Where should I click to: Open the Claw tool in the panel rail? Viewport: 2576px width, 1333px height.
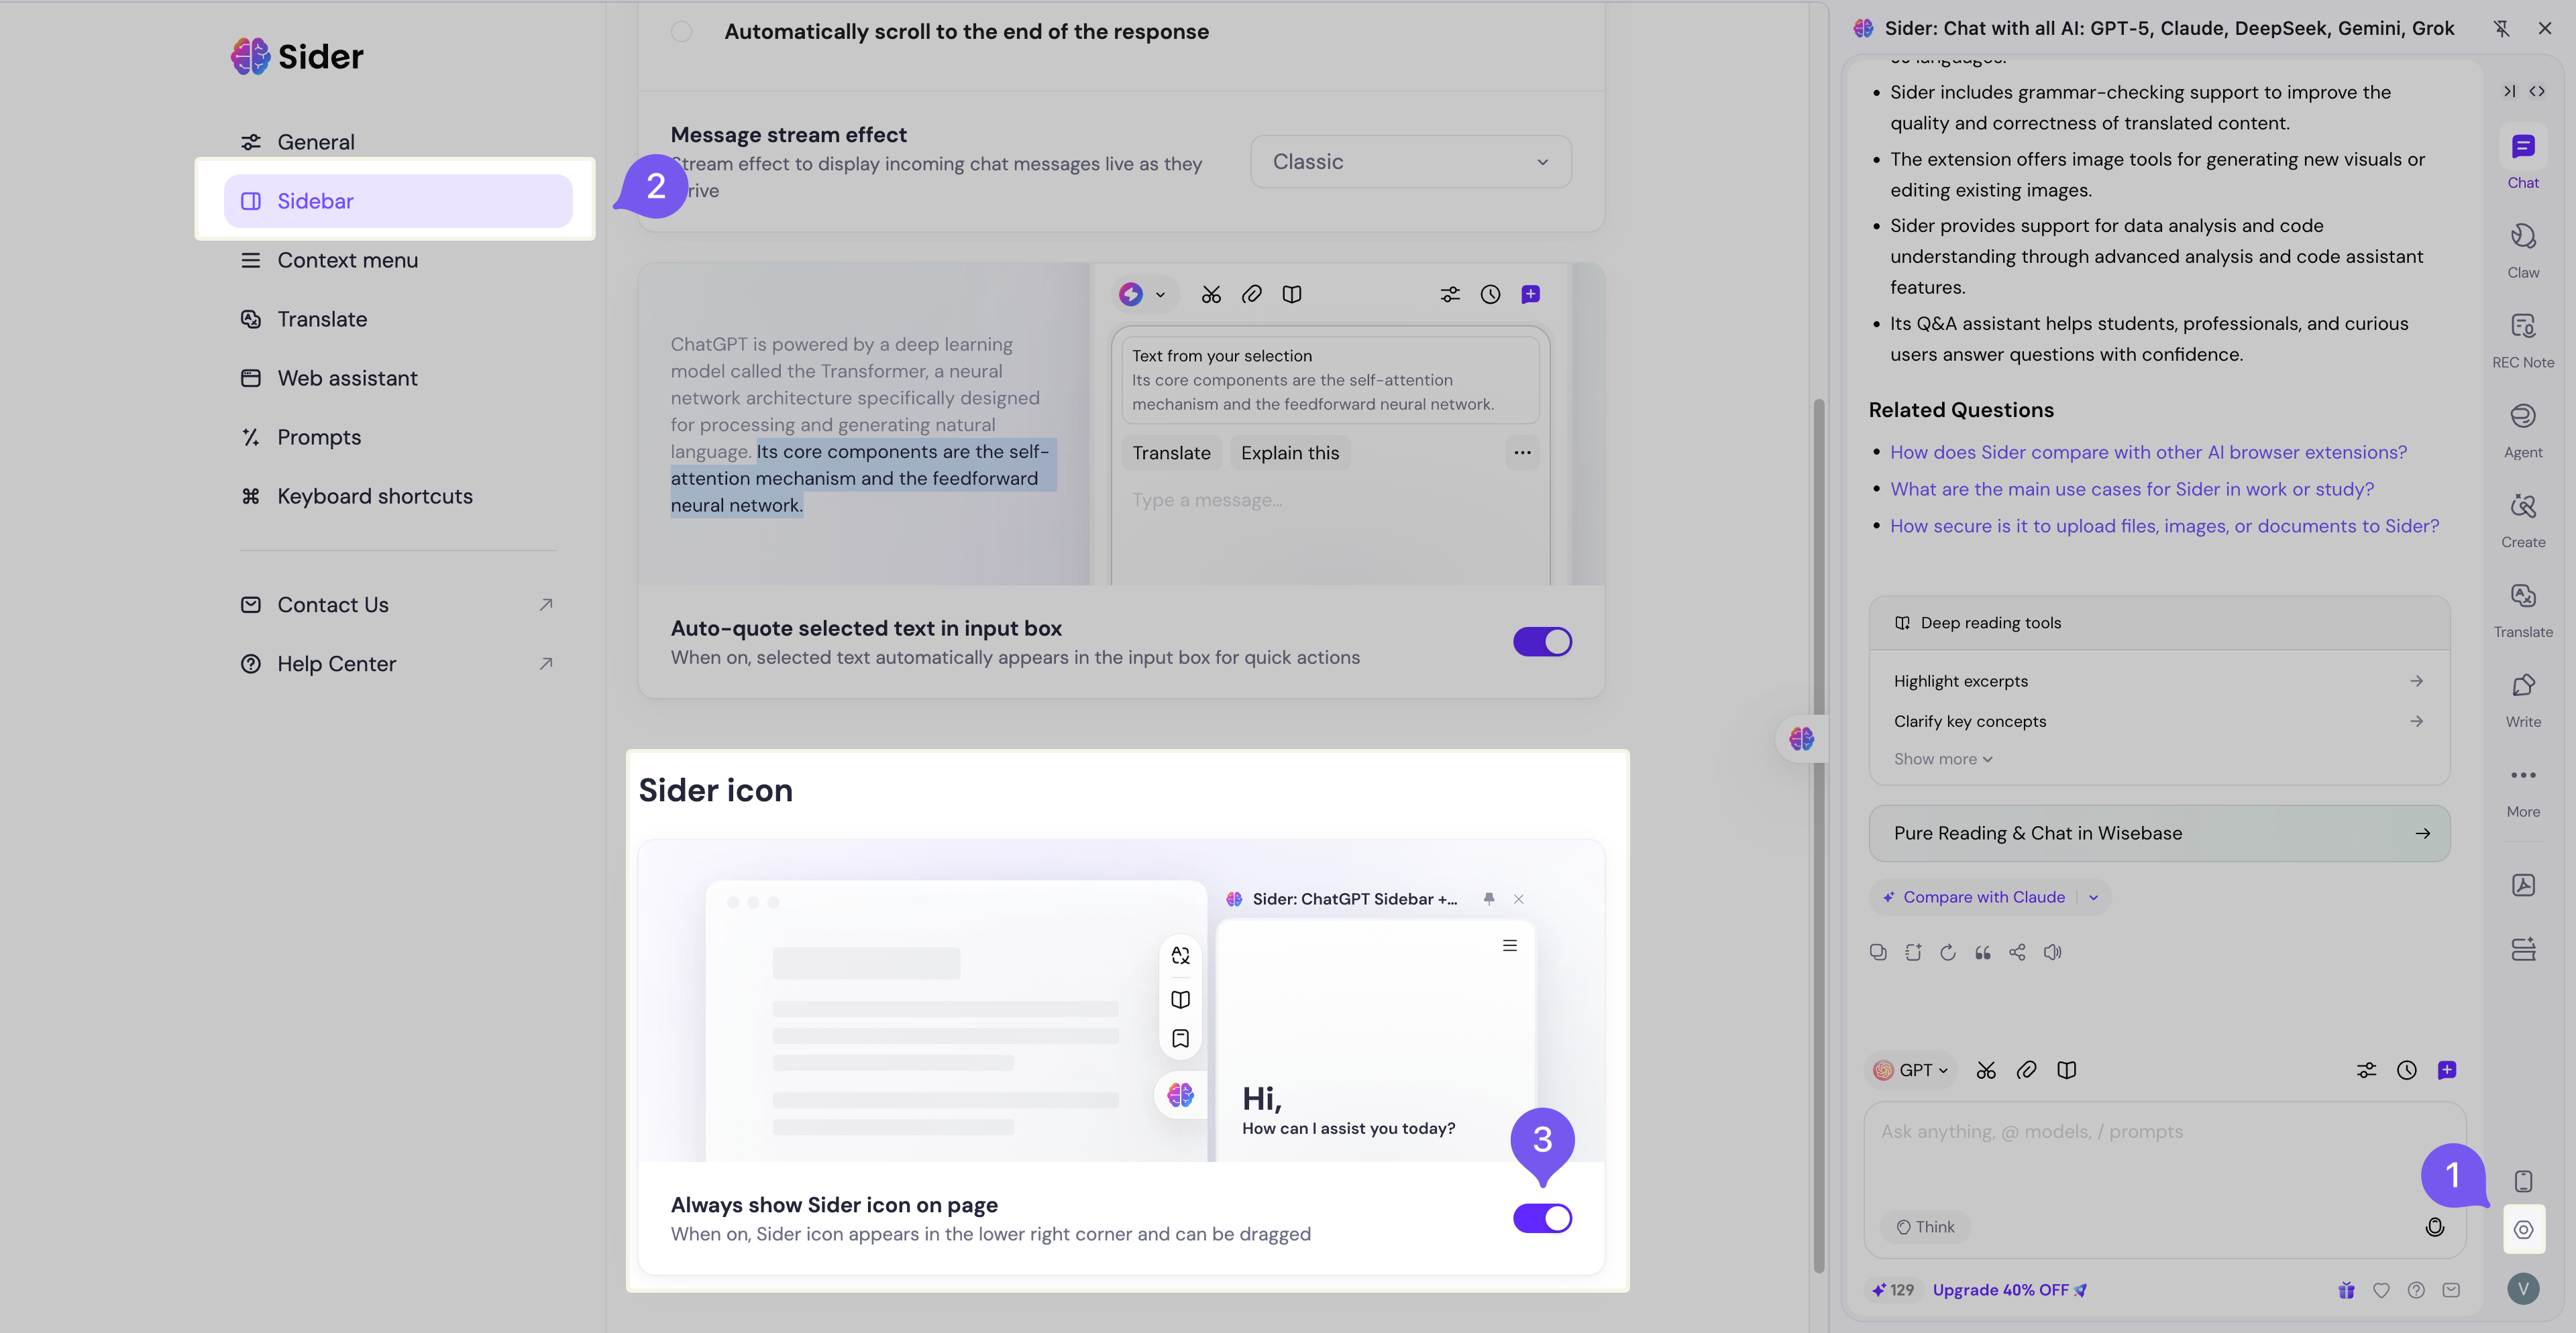tap(2522, 250)
